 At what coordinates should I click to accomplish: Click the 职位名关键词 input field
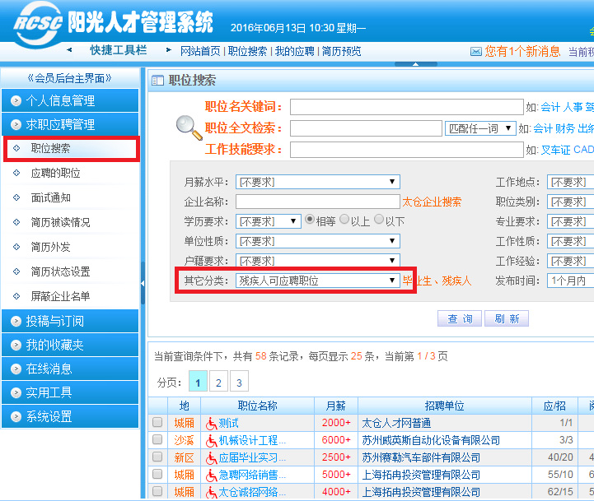click(406, 107)
